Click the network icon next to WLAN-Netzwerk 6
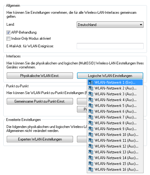Viewport: 150px width, 175px height. pos(91,111)
